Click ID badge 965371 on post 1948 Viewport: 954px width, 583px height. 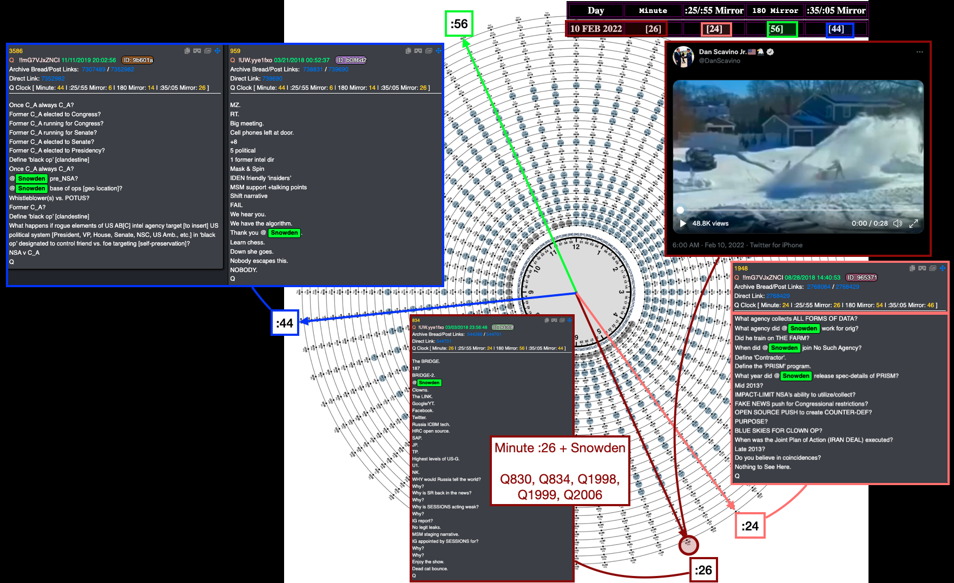(x=861, y=277)
